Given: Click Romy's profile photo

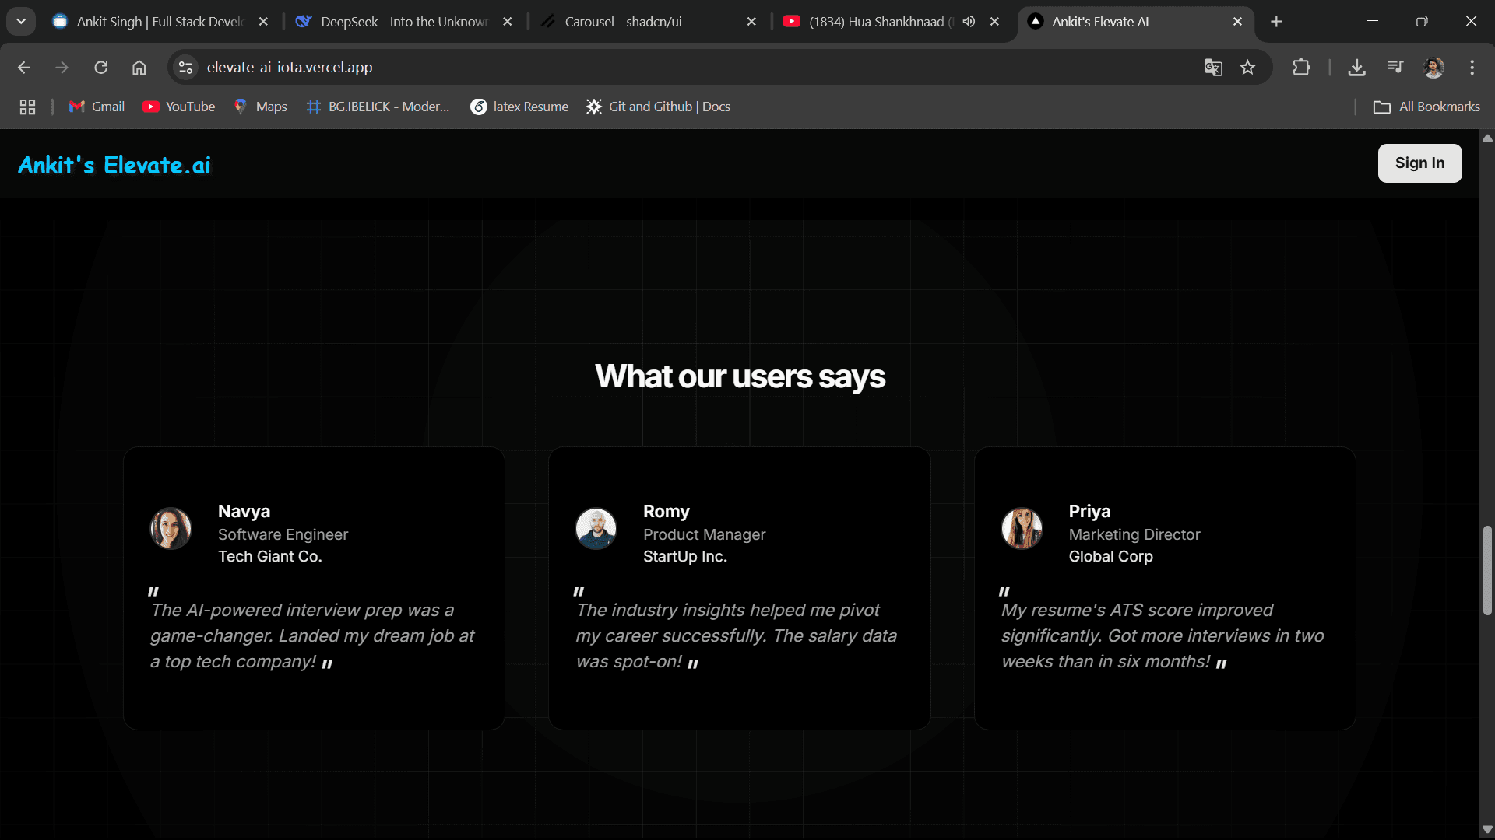Looking at the screenshot, I should [x=596, y=529].
